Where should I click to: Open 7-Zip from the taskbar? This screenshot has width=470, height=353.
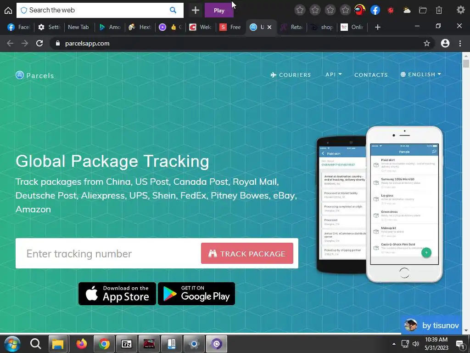click(127, 344)
